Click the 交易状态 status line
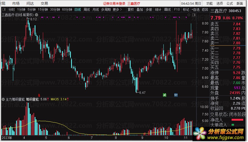Viewport: 248px width, 142px height. [228, 114]
